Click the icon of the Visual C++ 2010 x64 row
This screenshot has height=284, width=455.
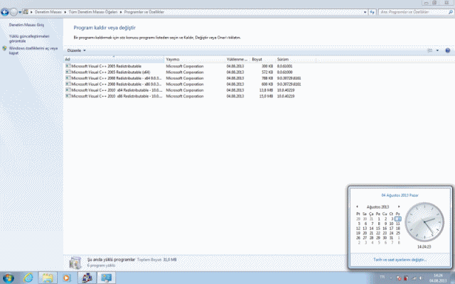tap(68, 90)
